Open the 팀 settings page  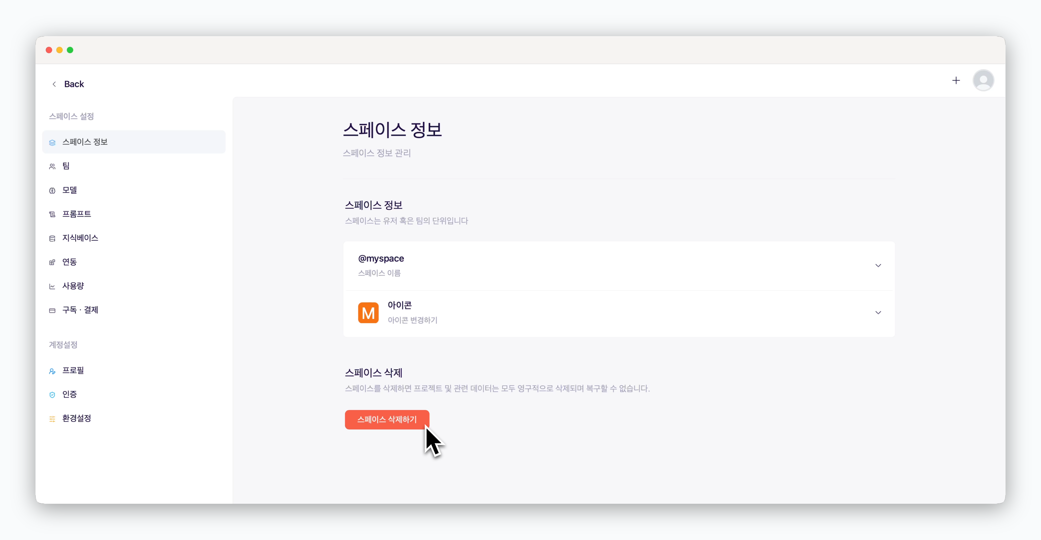pos(134,166)
